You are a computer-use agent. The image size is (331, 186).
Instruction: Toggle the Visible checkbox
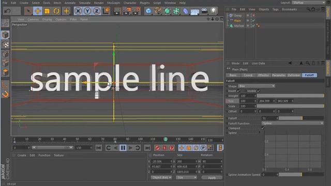click(x=259, y=91)
